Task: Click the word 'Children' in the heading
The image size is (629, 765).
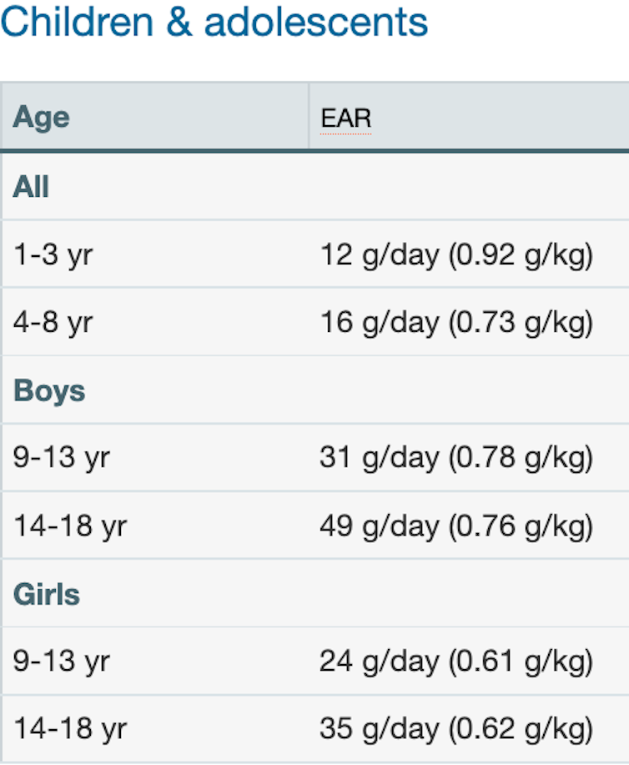Action: 77,23
